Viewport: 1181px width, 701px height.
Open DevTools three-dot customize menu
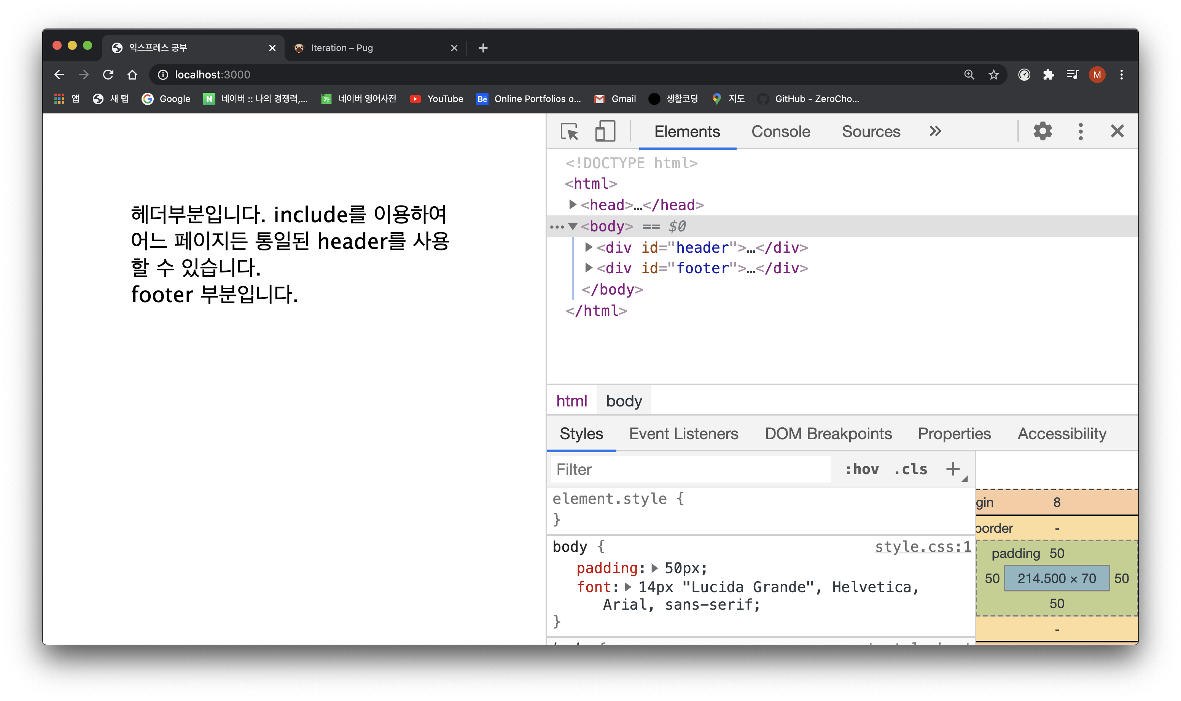point(1080,131)
